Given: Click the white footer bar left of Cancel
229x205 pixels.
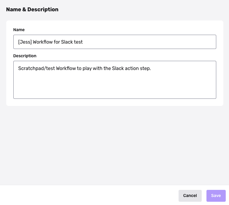Looking at the screenshot, I should 89,195.
